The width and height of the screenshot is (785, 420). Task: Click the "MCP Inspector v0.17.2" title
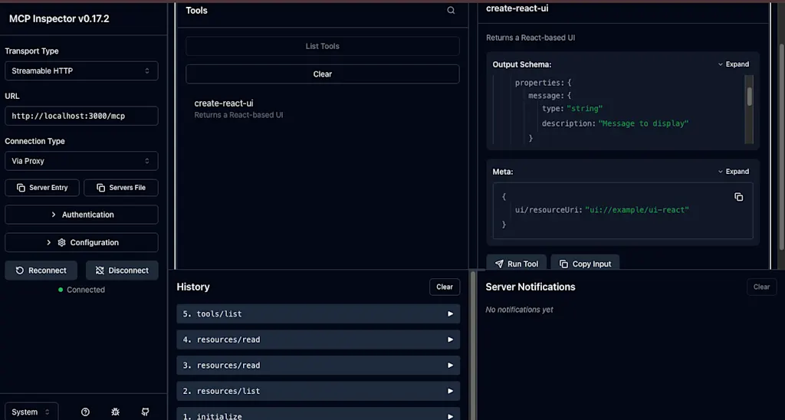59,18
